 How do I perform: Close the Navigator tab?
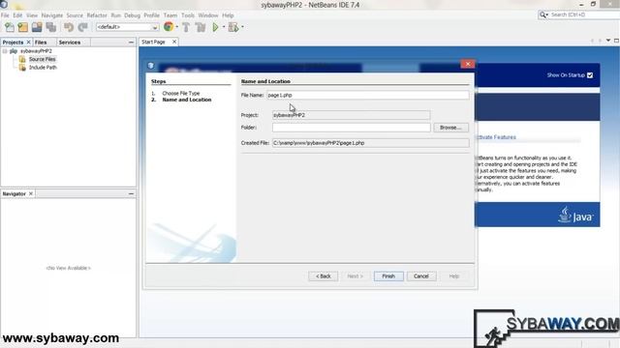pyautogui.click(x=30, y=193)
